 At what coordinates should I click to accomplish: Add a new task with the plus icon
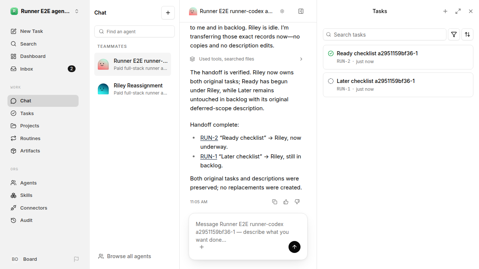pos(445,11)
